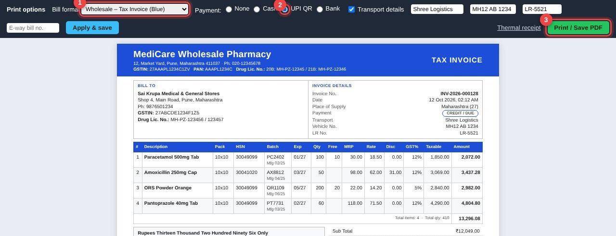Image resolution: width=616 pixels, height=236 pixels.
Task: Click the LR-5521 input field
Action: 542,9
